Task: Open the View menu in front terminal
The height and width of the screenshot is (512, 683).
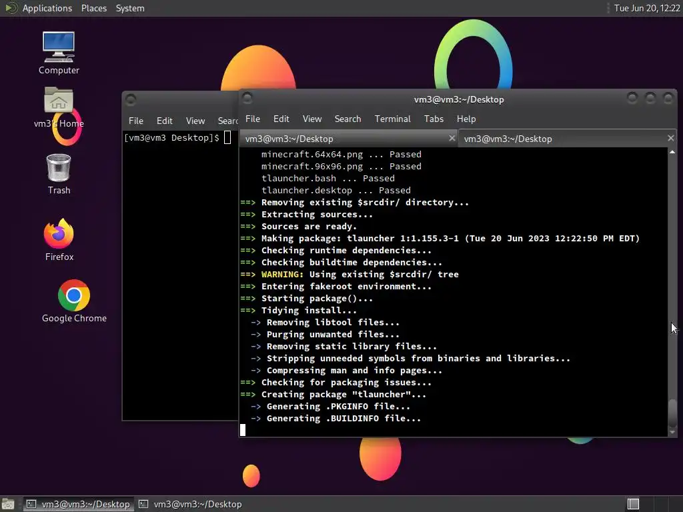Action: coord(312,119)
